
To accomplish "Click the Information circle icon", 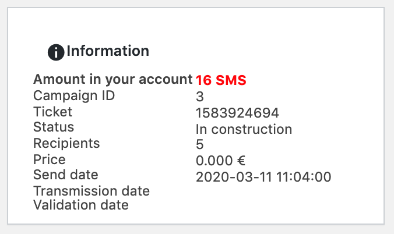I will click(x=56, y=52).
